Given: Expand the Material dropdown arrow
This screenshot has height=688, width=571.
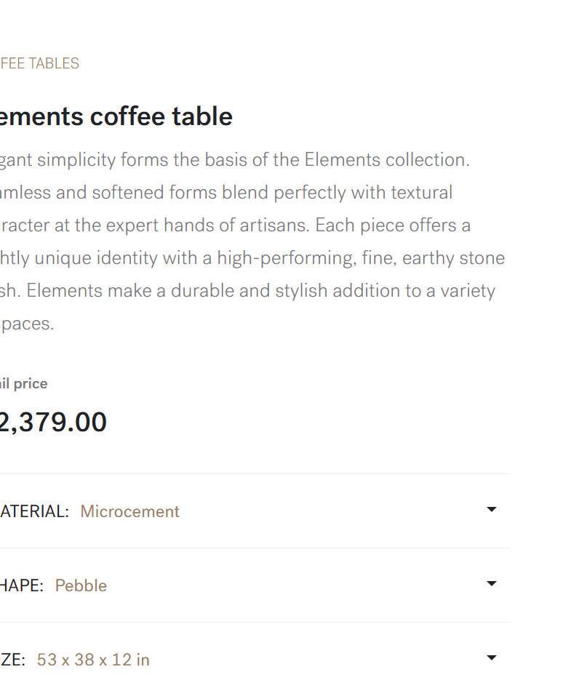Looking at the screenshot, I should point(491,510).
